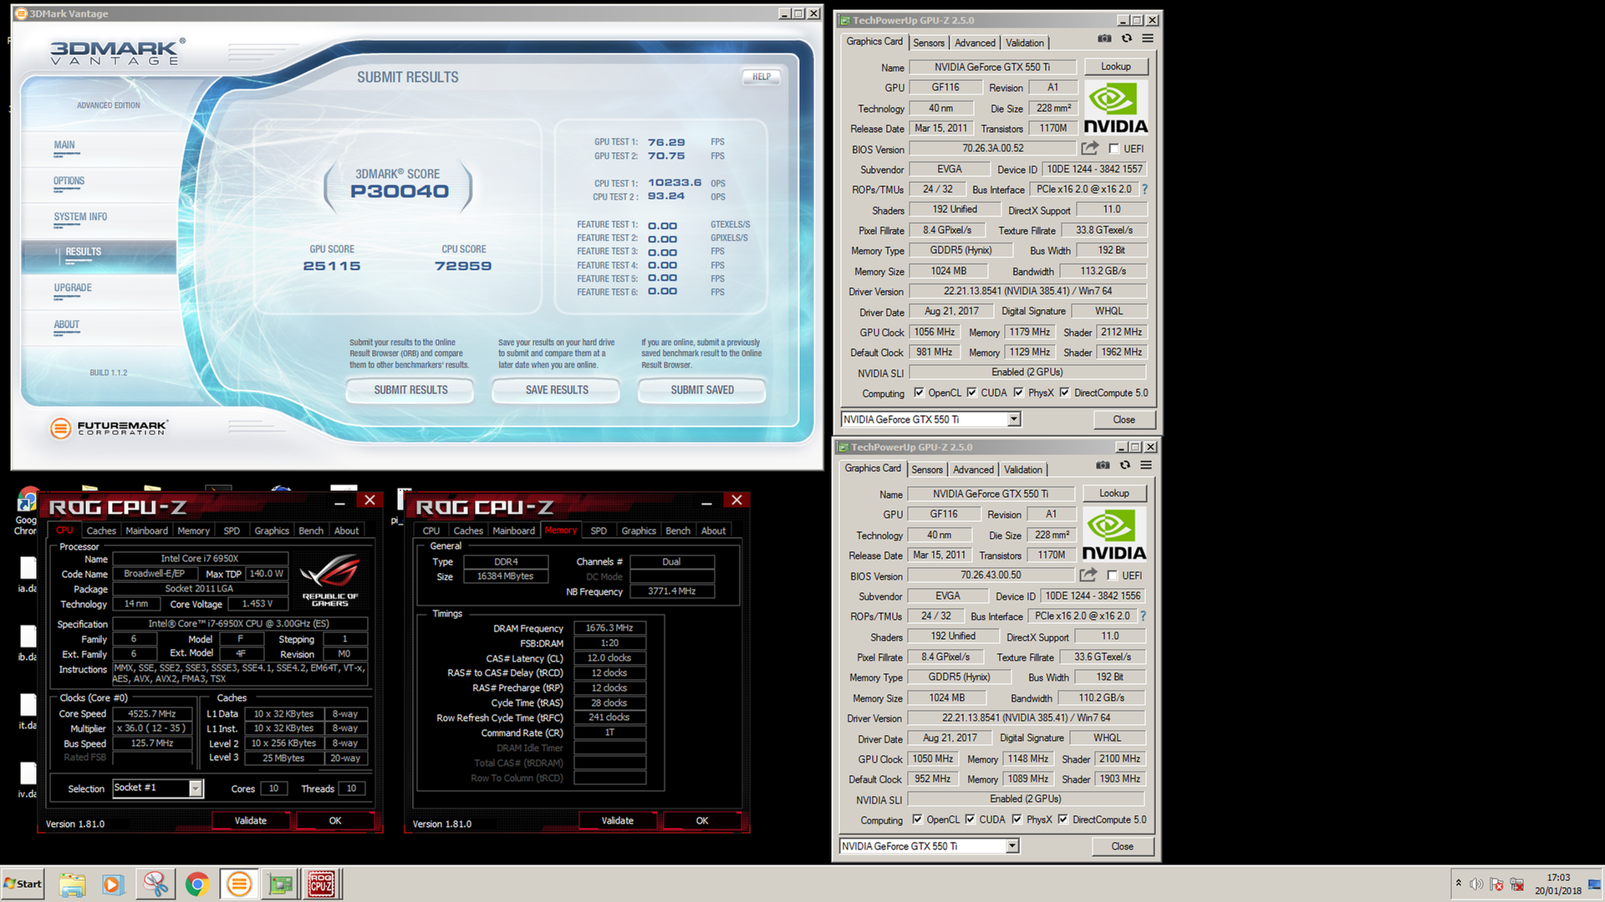Go to System Info in the 3DMark sidebar
The width and height of the screenshot is (1605, 902).
click(80, 216)
